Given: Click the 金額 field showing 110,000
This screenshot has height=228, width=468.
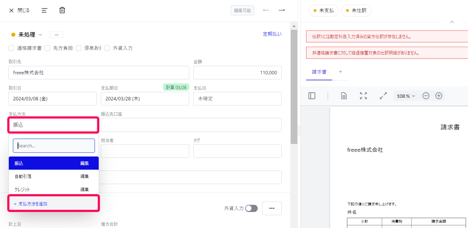Looking at the screenshot, I should [237, 72].
